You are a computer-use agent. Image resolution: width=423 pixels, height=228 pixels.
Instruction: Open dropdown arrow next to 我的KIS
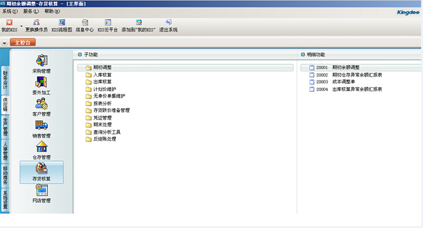(21, 26)
